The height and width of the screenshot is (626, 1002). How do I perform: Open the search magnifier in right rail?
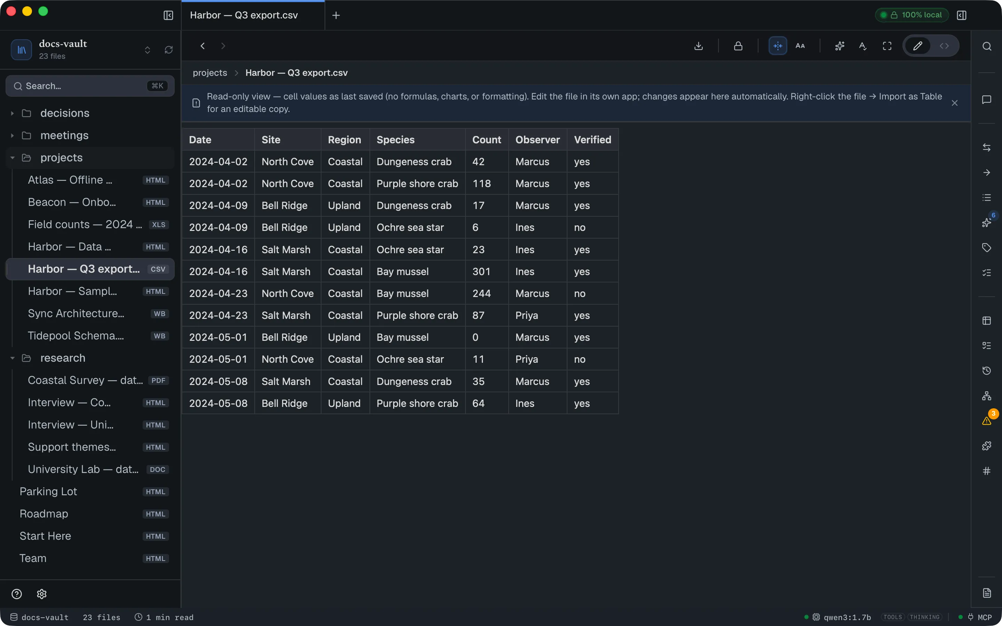(987, 46)
